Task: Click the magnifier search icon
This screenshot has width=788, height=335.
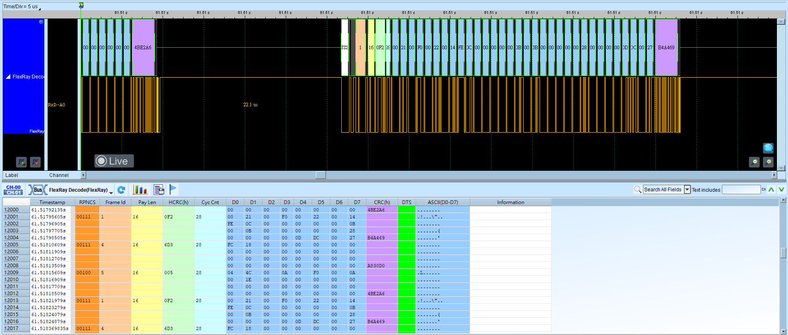Action: (638, 189)
